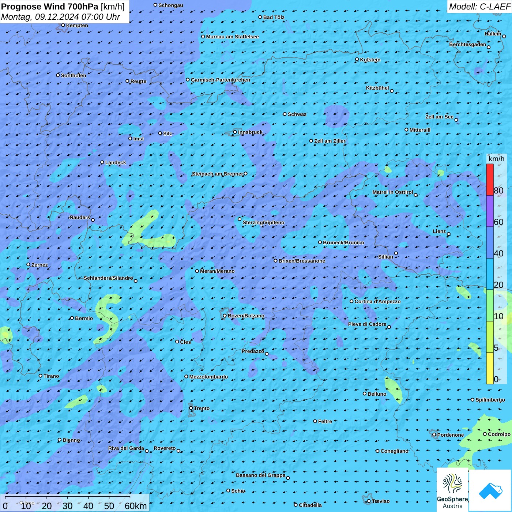Viewport: 512px width, 512px height.
Task: Click the Tirano location marker
Action: click(41, 376)
